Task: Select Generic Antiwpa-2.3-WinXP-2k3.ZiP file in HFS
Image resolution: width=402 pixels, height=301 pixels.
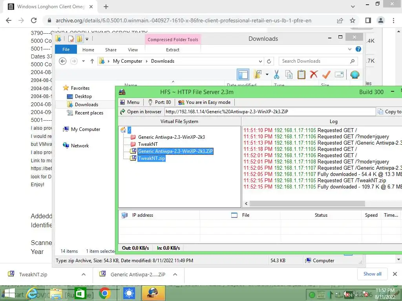Action: (x=175, y=151)
